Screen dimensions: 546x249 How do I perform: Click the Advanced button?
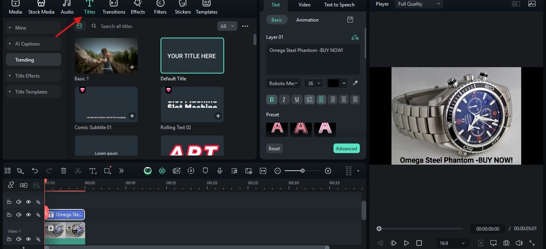tap(347, 148)
